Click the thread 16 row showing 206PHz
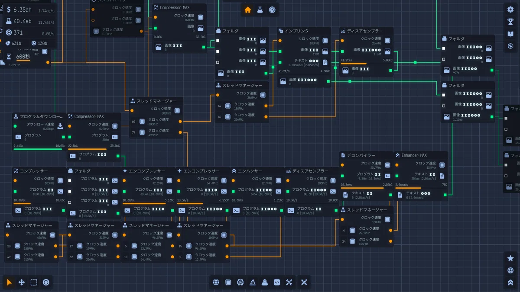The height and width of the screenshot is (292, 520). coord(242,117)
